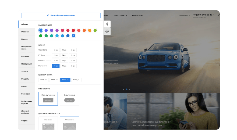The image size is (237, 140).
Task: Click the Заказать звонок link
Action: tap(199, 17)
